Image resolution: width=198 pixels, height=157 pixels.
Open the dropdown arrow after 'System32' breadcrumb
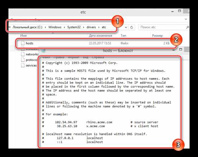point(83,27)
